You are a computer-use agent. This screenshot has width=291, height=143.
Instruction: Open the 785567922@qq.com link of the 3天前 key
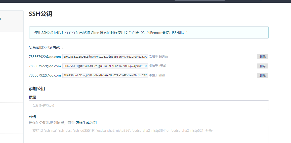45,66
